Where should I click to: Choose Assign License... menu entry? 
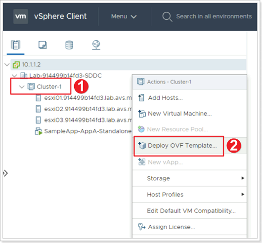click(189, 227)
